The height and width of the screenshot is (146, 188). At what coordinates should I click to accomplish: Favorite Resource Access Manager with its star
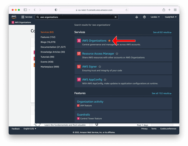tap(117, 54)
